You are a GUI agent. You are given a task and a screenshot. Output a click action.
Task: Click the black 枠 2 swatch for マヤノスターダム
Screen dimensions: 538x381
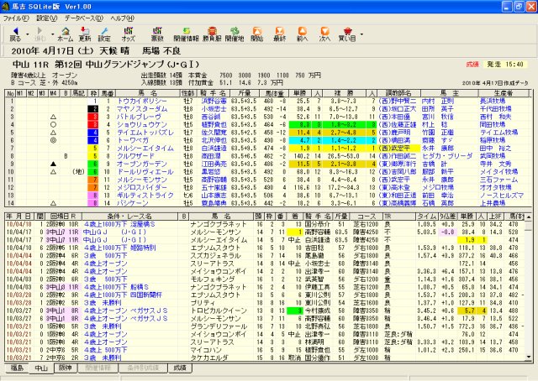(92, 109)
